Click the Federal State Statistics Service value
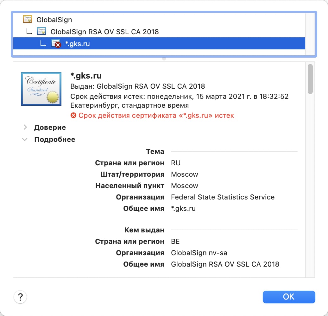Viewport: 328px width, 316px height. 223,197
